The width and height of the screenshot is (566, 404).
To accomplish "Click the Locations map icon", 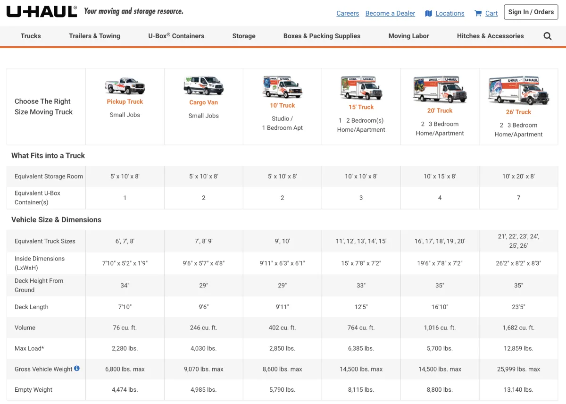I will pyautogui.click(x=428, y=13).
